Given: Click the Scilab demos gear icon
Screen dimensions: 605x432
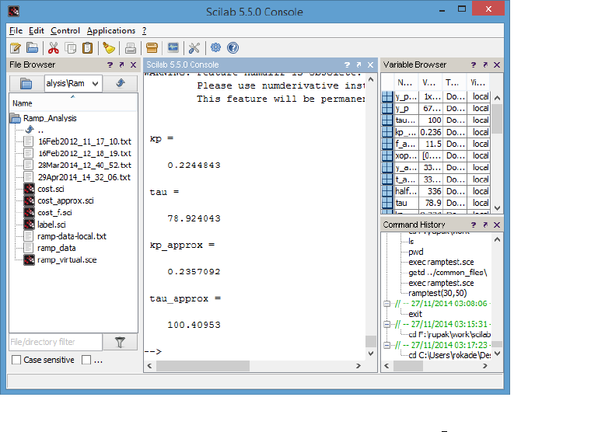Looking at the screenshot, I should [215, 48].
